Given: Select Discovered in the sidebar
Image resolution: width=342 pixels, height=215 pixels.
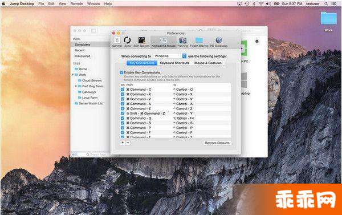Looking at the screenshot, I should (83, 56).
